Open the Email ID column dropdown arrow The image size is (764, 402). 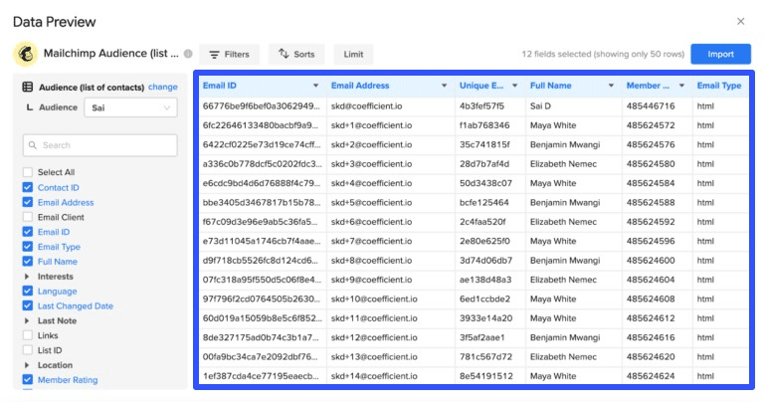click(315, 86)
